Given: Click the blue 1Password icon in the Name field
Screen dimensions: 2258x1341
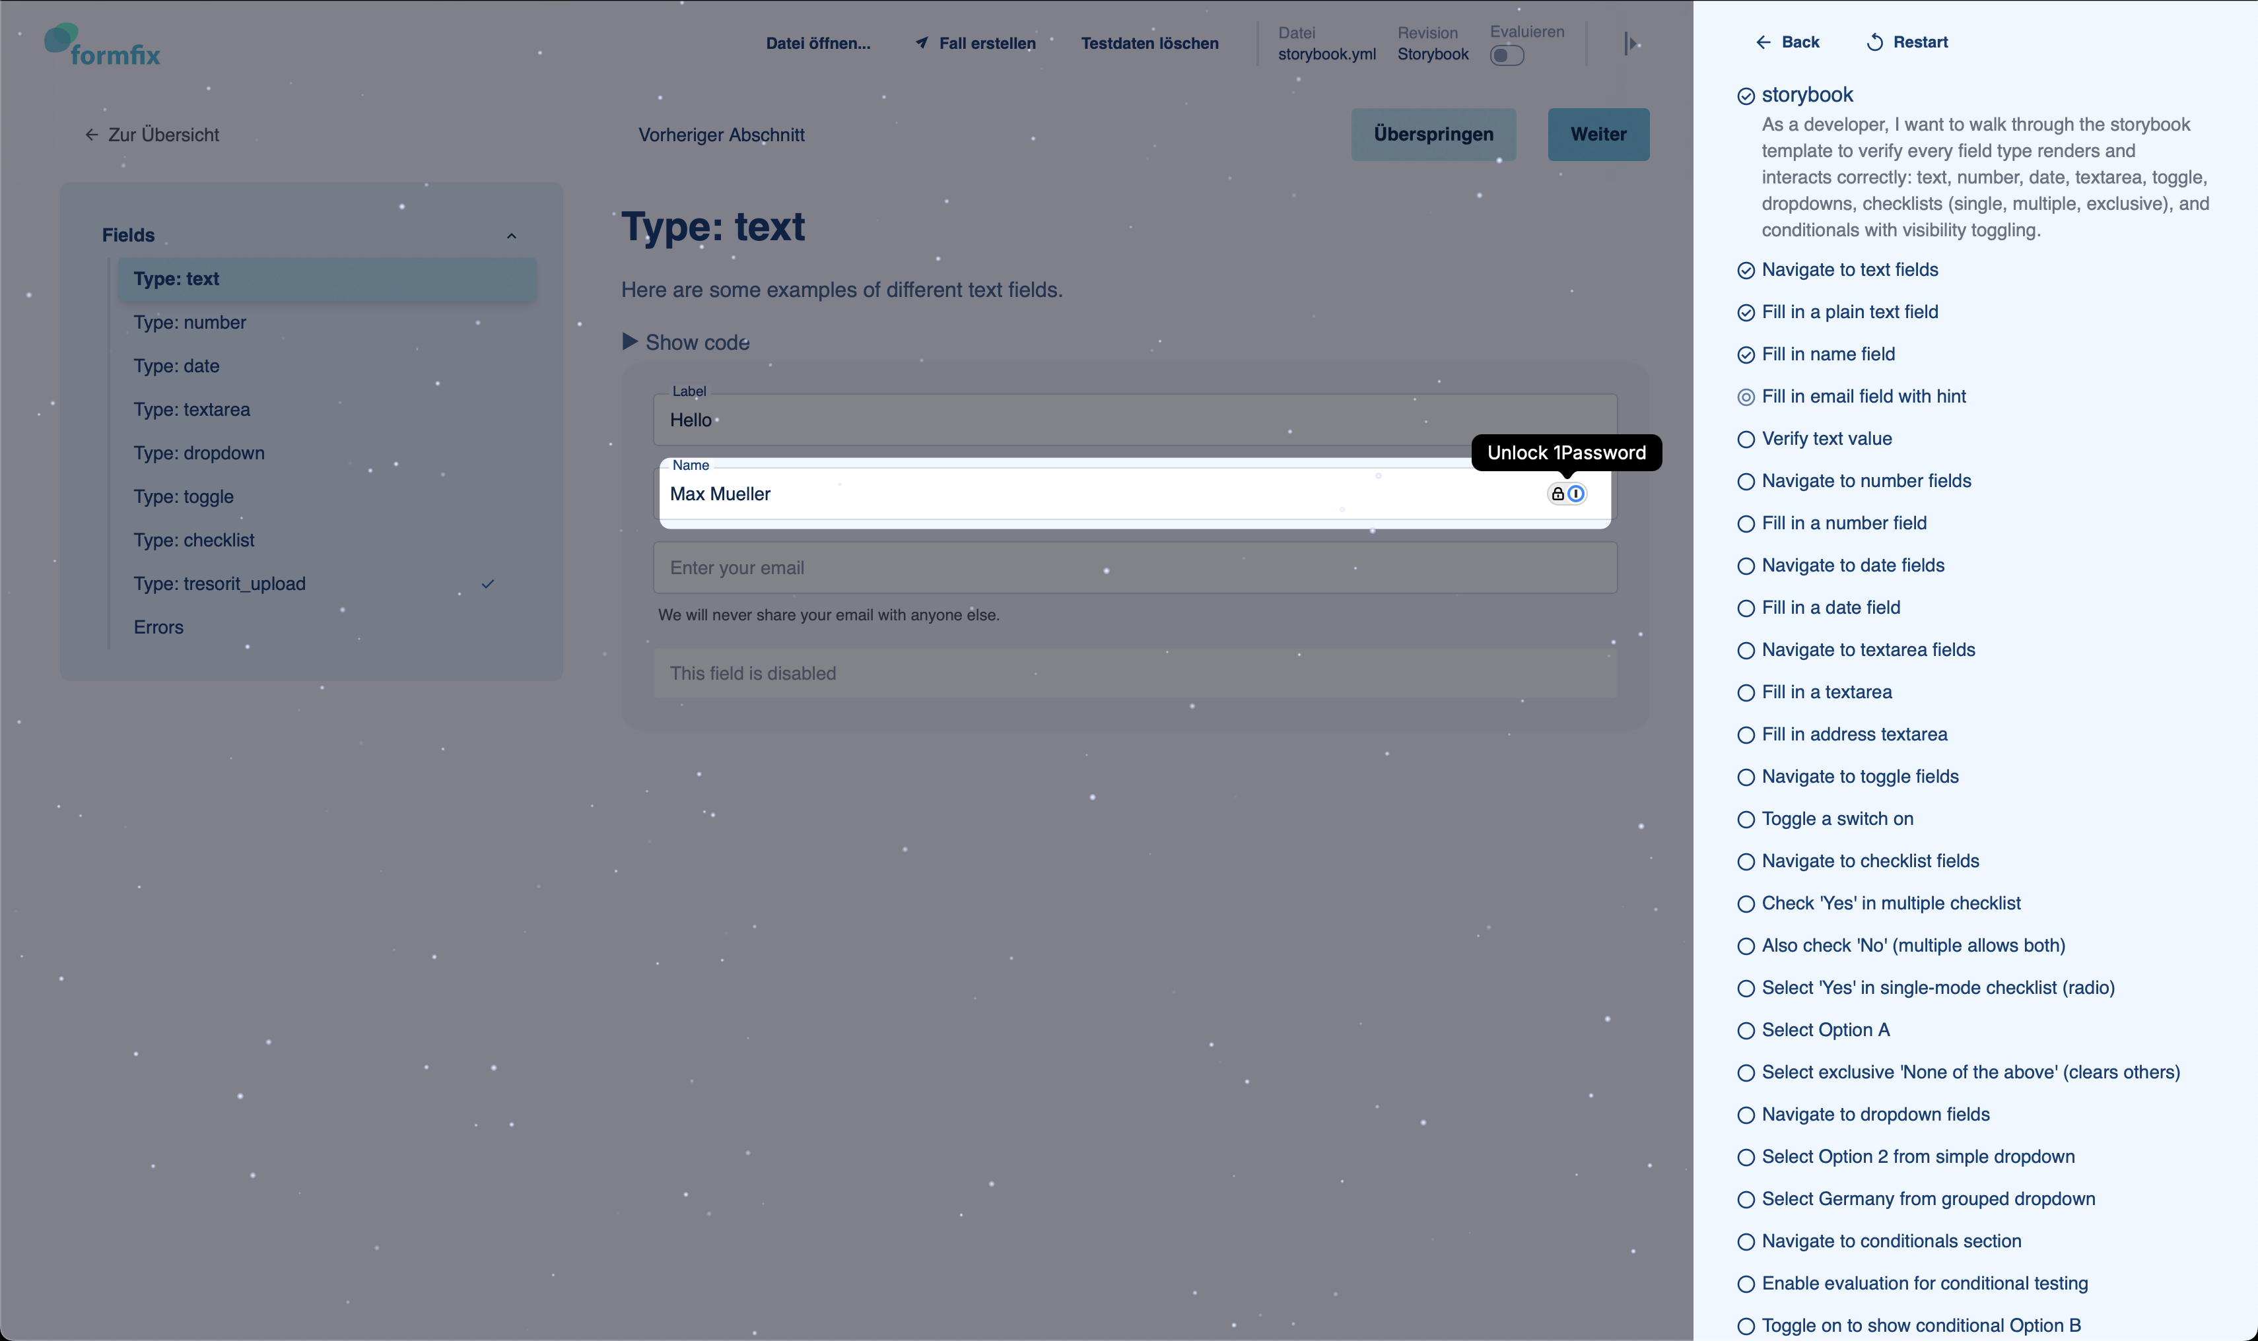Looking at the screenshot, I should (1577, 494).
